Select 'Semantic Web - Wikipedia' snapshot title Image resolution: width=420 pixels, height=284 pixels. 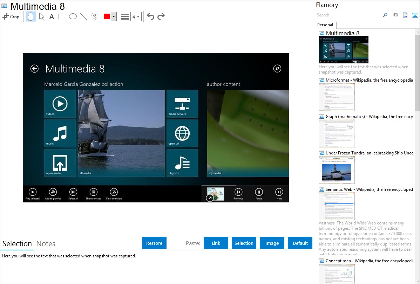click(x=369, y=189)
